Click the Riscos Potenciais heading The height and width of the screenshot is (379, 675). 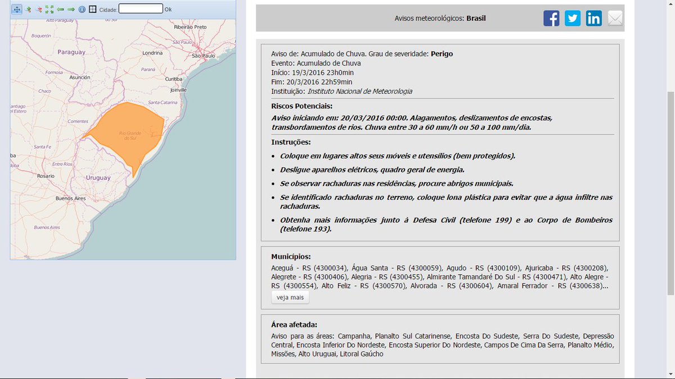click(301, 106)
